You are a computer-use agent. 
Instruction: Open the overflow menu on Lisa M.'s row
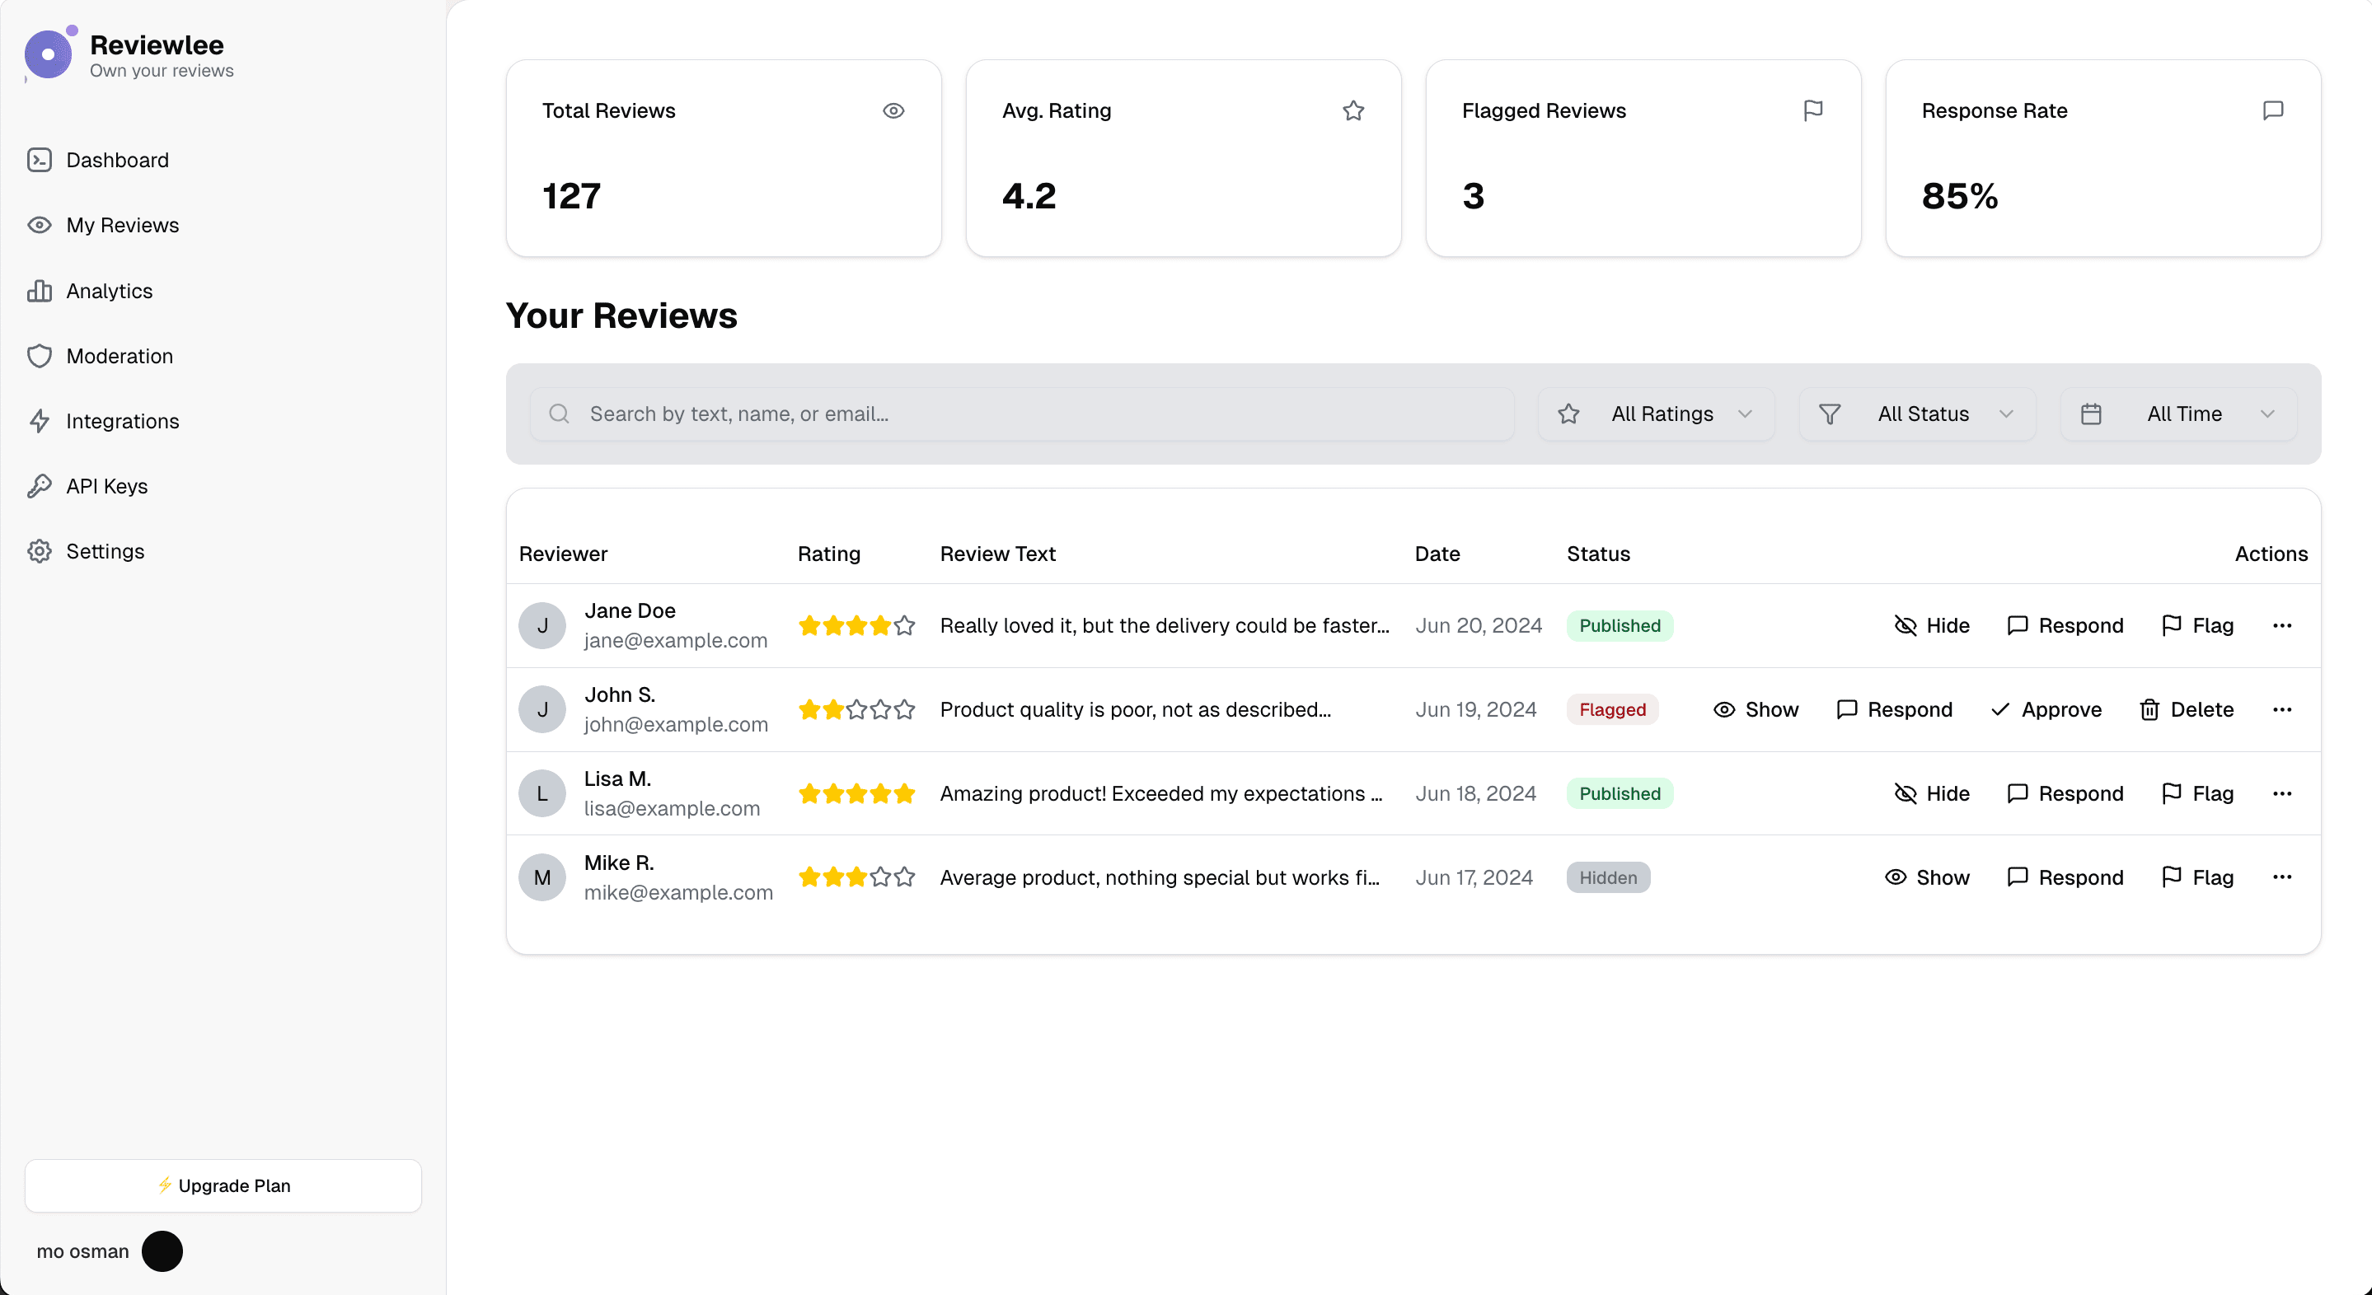2284,792
